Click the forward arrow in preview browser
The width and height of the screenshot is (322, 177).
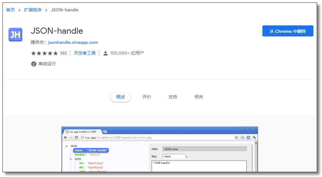click(x=71, y=137)
